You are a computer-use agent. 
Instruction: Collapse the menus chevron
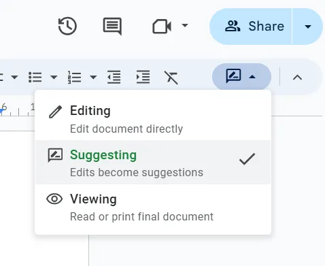297,78
